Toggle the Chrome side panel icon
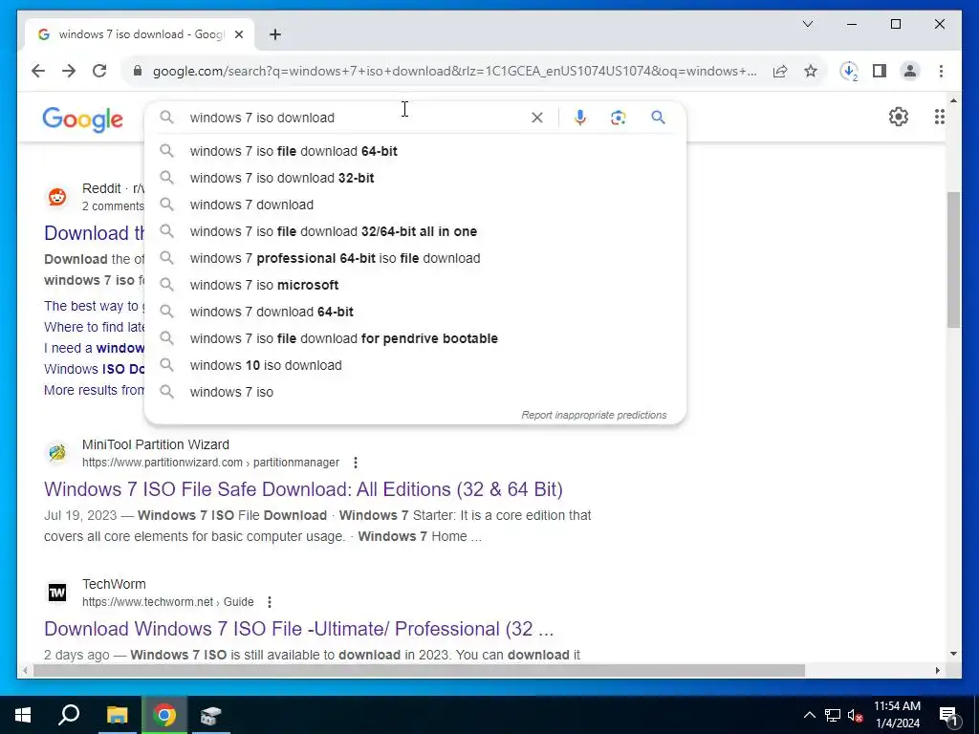Screen dimensions: 979x734 click(880, 71)
